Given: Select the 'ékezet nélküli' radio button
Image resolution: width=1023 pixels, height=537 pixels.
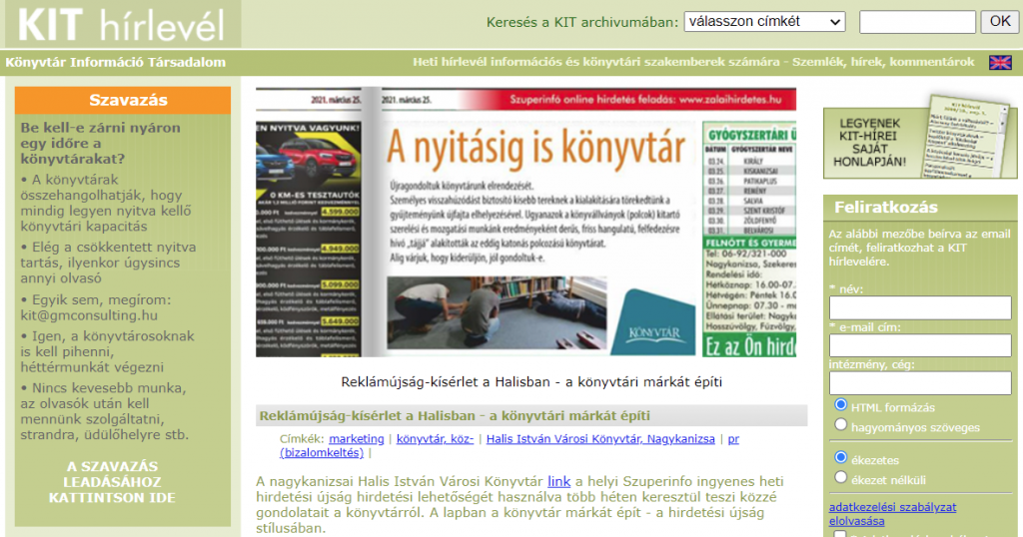Looking at the screenshot, I should 841,478.
